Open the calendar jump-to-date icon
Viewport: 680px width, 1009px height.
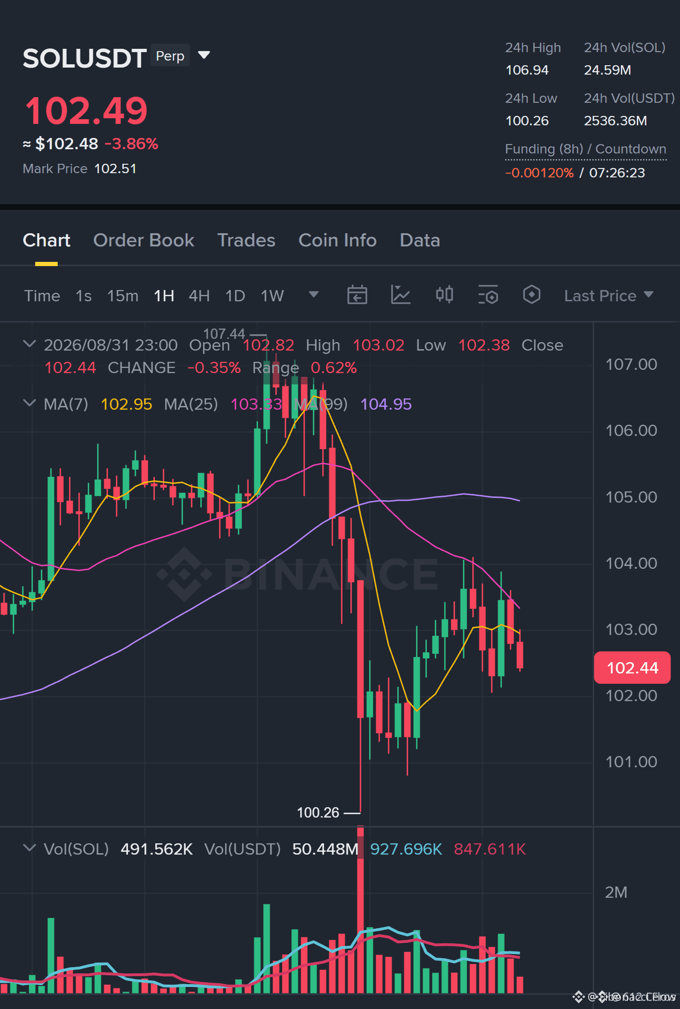(x=357, y=295)
